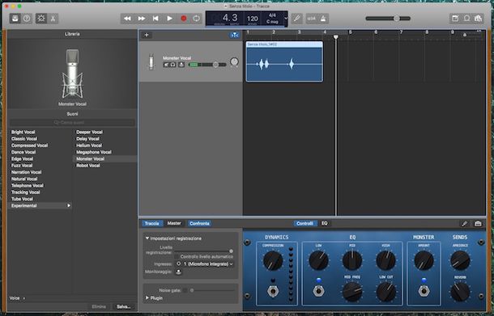Viewport: 494px width, 316px height.
Task: Open the Notepad button
Action: click(x=455, y=19)
